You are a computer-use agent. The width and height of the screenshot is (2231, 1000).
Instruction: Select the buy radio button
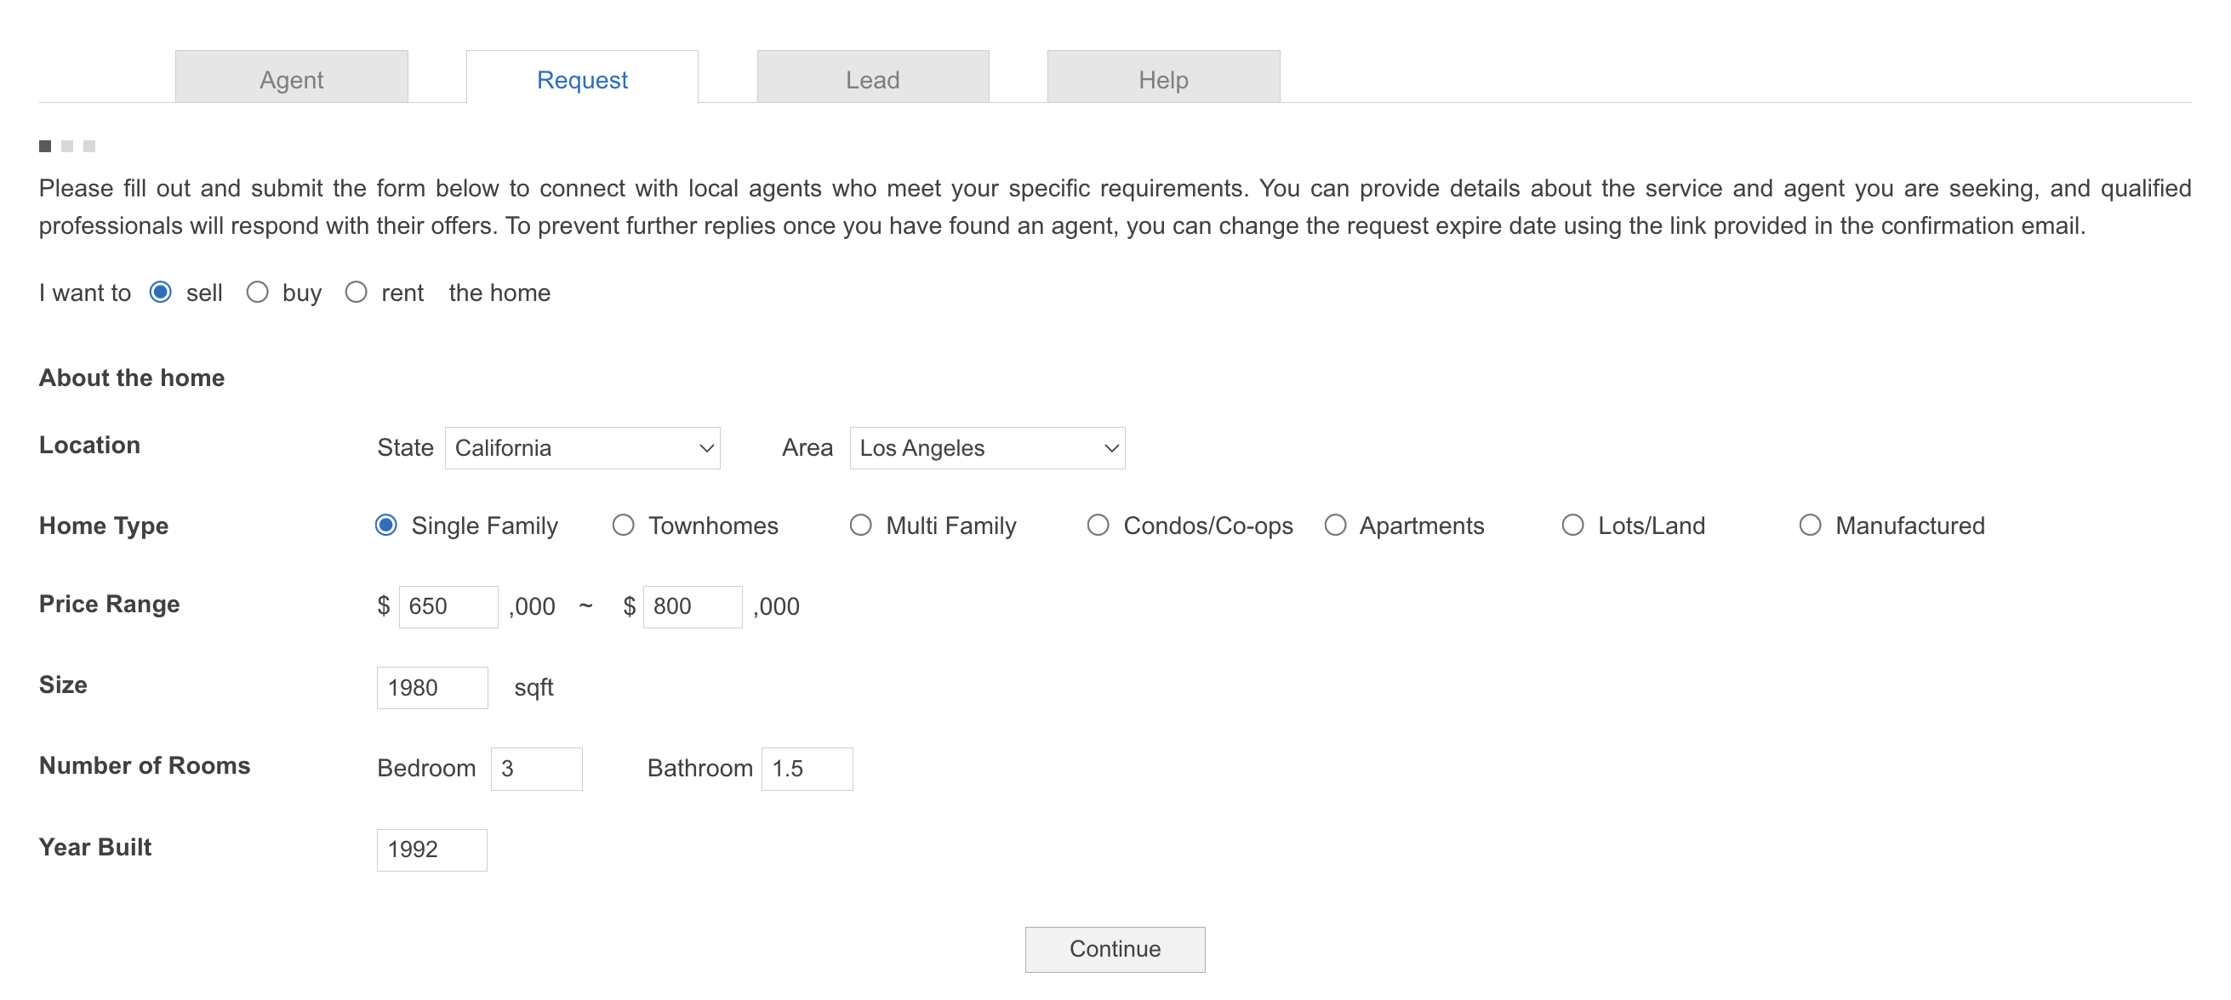click(x=258, y=293)
